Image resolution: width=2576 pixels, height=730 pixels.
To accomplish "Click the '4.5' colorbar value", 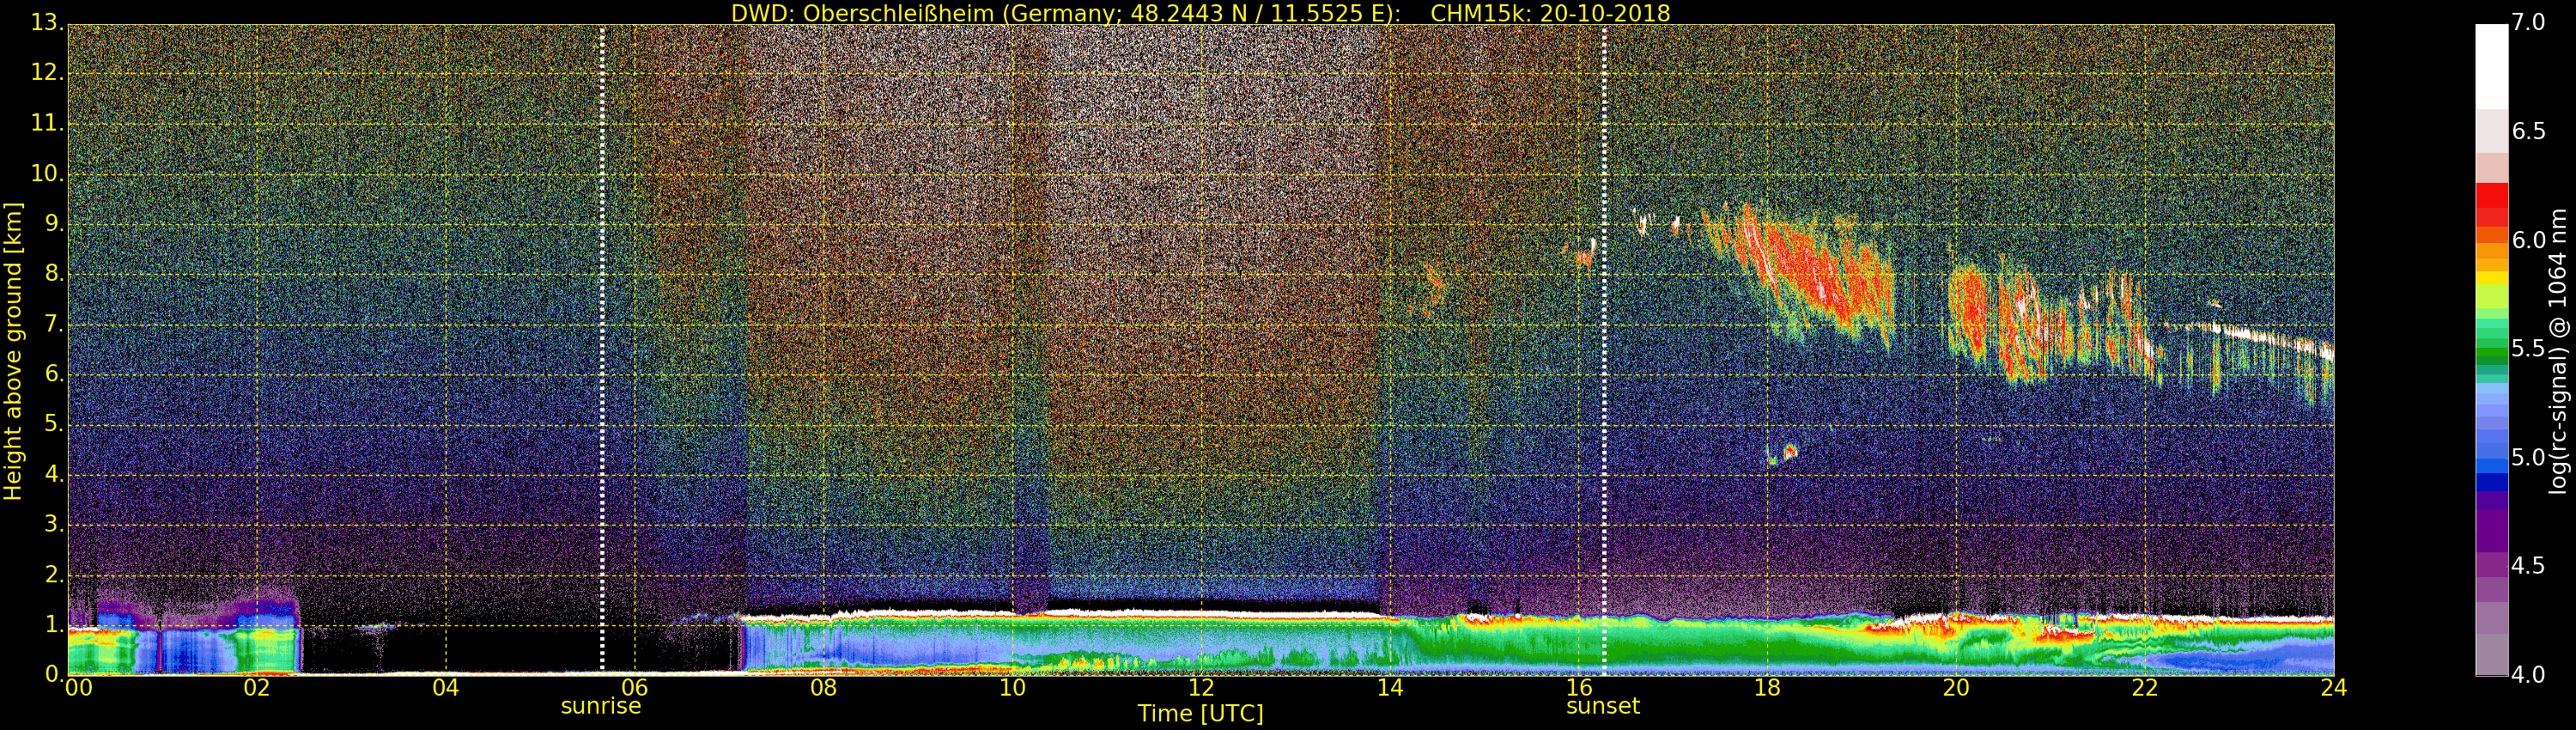I will [x=2528, y=566].
